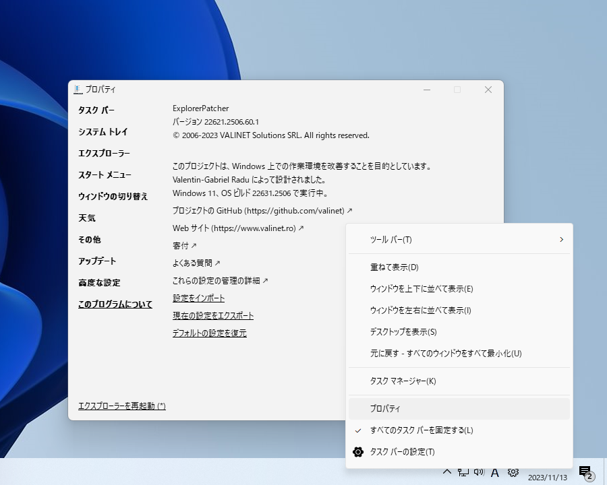Click the IME "A" input indicator icon

494,472
